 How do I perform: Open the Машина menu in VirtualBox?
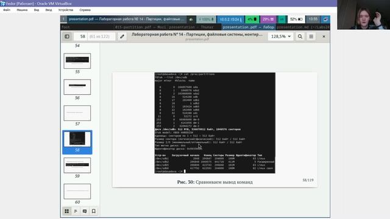22,10
